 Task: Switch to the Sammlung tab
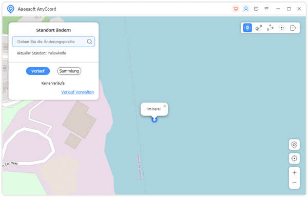coord(69,71)
